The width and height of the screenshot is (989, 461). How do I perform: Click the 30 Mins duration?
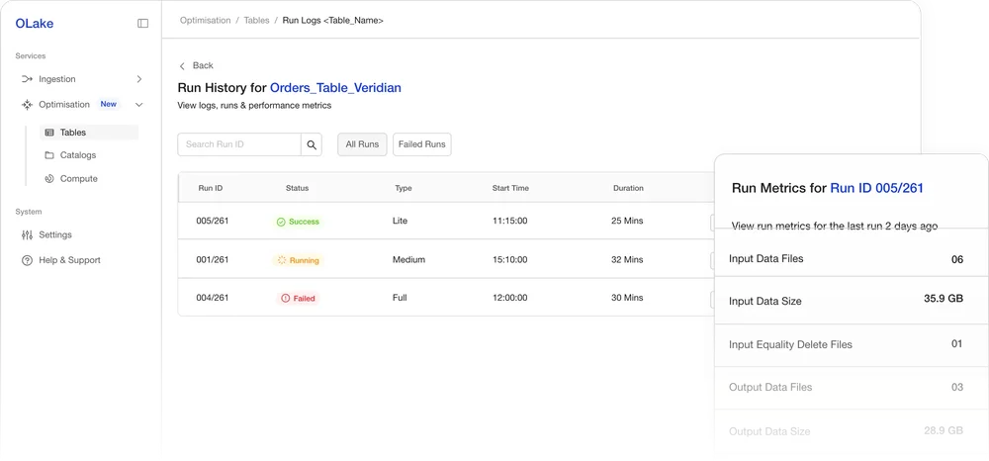(627, 298)
